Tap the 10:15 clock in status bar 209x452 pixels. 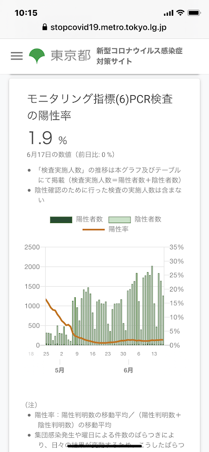coord(26,13)
